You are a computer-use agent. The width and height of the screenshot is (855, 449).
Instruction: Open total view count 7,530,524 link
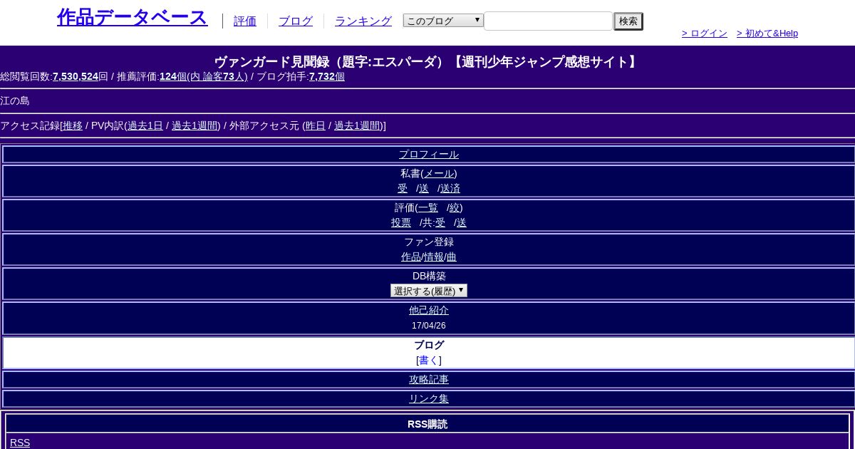click(x=76, y=76)
